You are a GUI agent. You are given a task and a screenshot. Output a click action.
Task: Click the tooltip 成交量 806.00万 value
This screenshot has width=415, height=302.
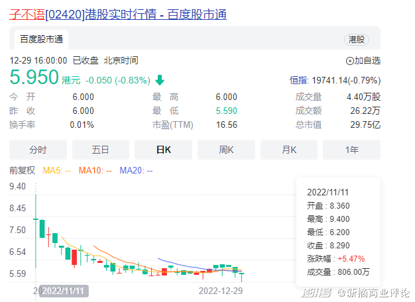click(x=353, y=272)
